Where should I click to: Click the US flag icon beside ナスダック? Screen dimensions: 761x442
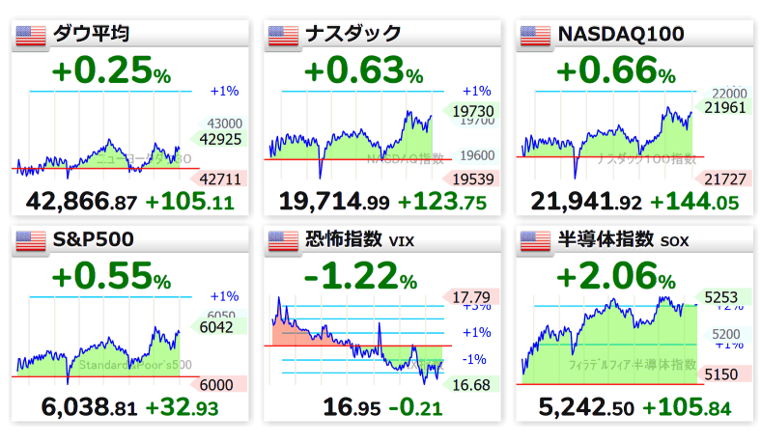point(283,36)
